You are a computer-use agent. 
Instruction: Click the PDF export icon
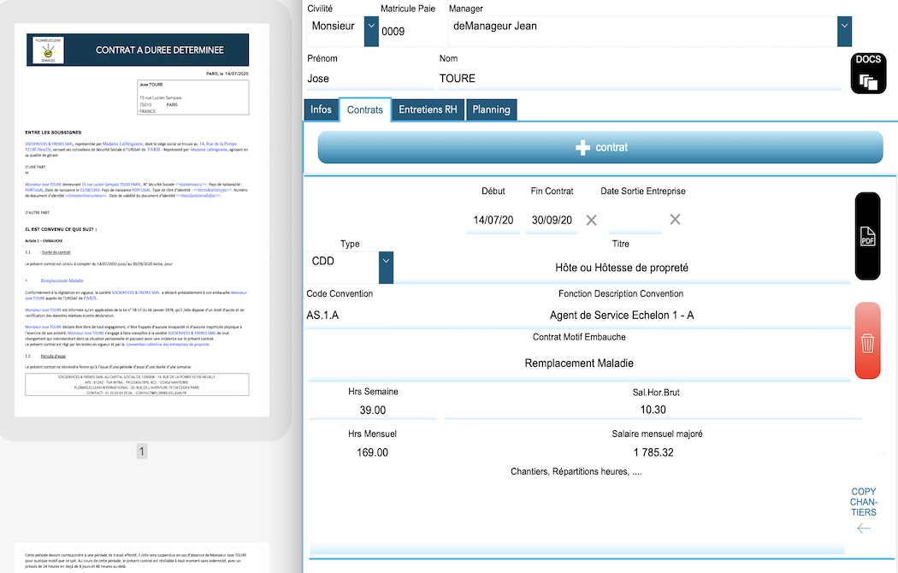tap(867, 237)
